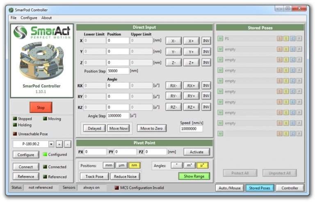The width and height of the screenshot is (315, 202).
Task: Click the Reference button
Action: click(x=26, y=177)
